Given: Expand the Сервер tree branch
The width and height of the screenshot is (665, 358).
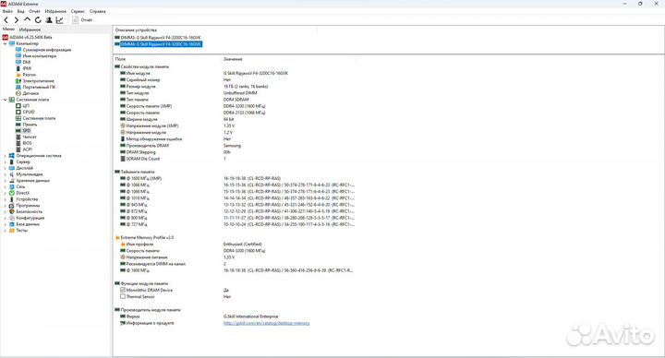Looking at the screenshot, I should 6,161.
